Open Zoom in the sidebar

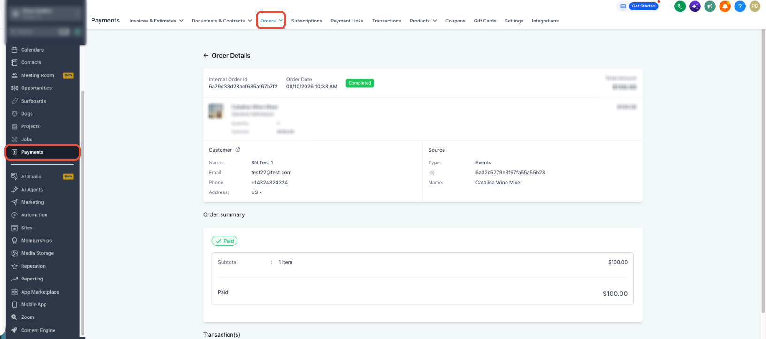[28, 317]
